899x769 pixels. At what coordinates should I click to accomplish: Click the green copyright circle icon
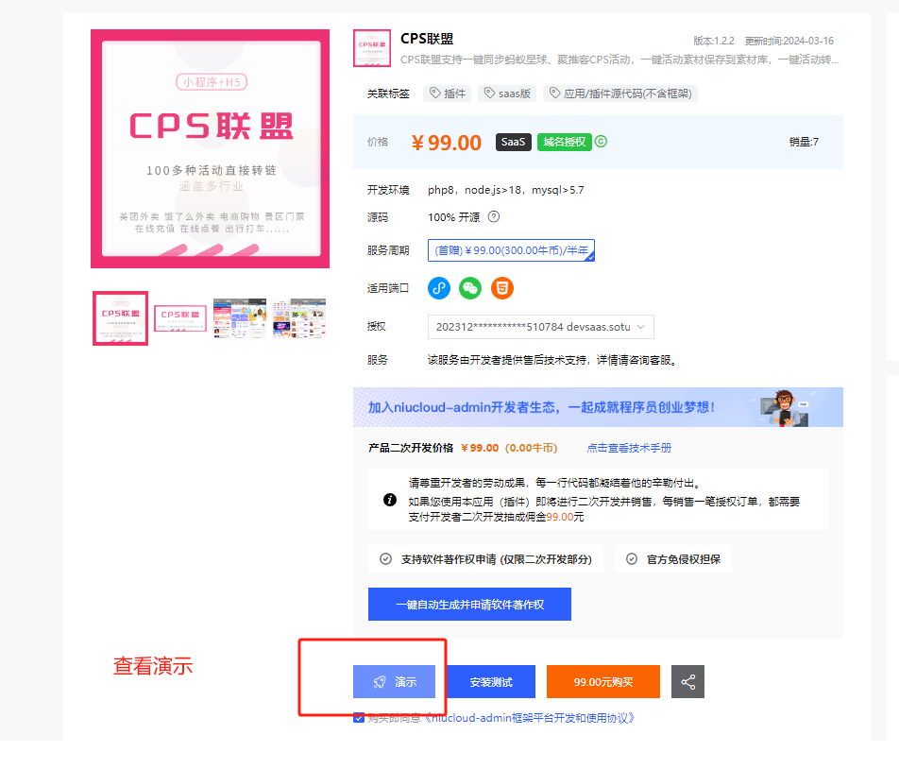[601, 141]
